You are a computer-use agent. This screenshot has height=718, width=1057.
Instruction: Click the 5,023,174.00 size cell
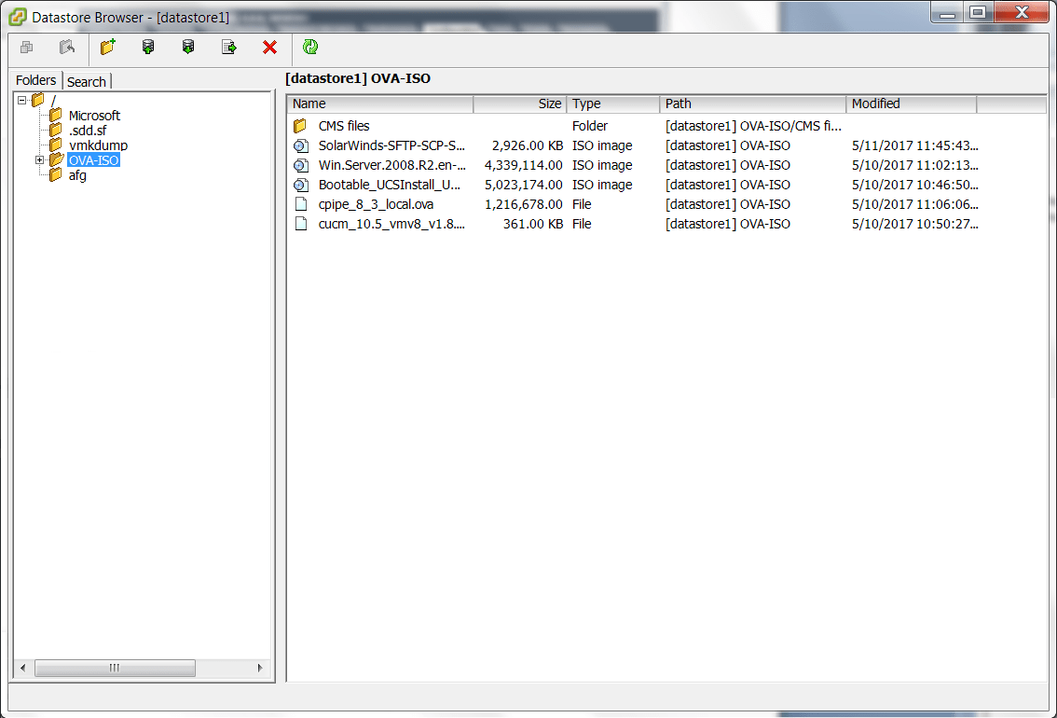click(523, 185)
